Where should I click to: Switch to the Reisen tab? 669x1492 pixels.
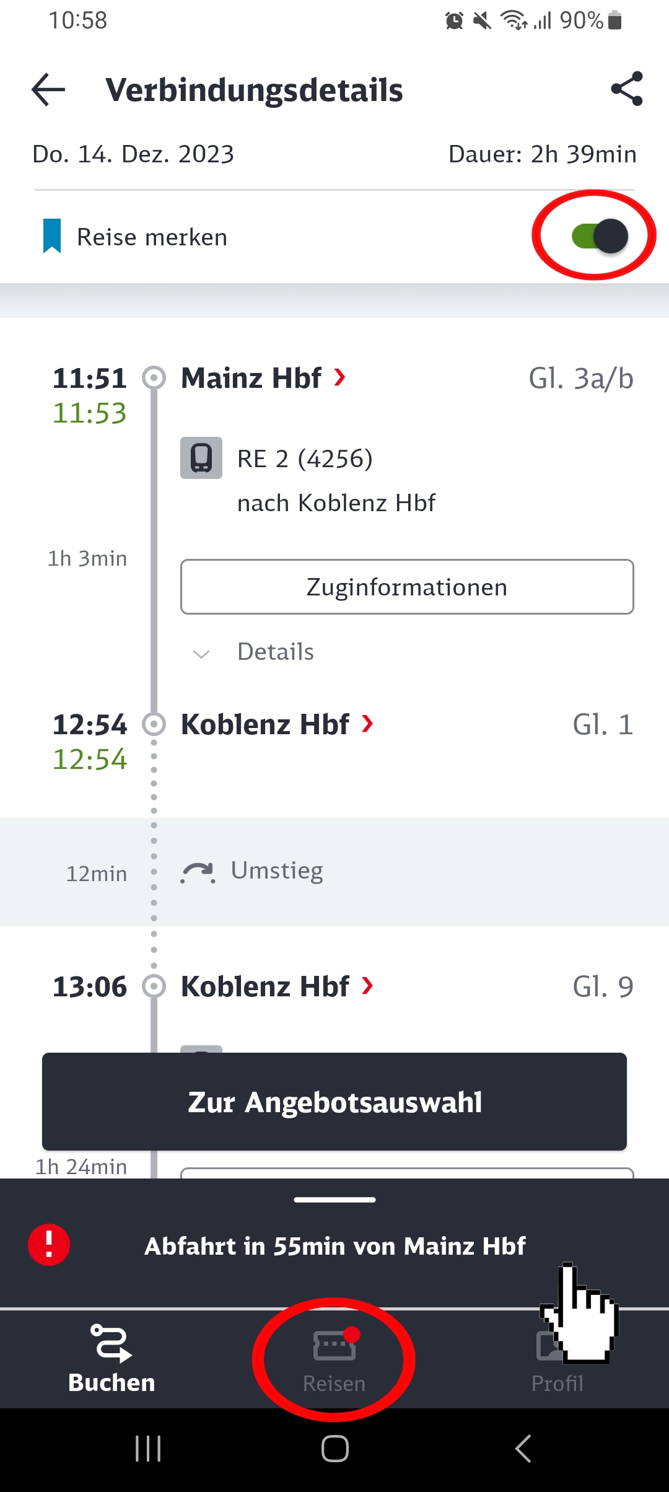click(x=334, y=1359)
